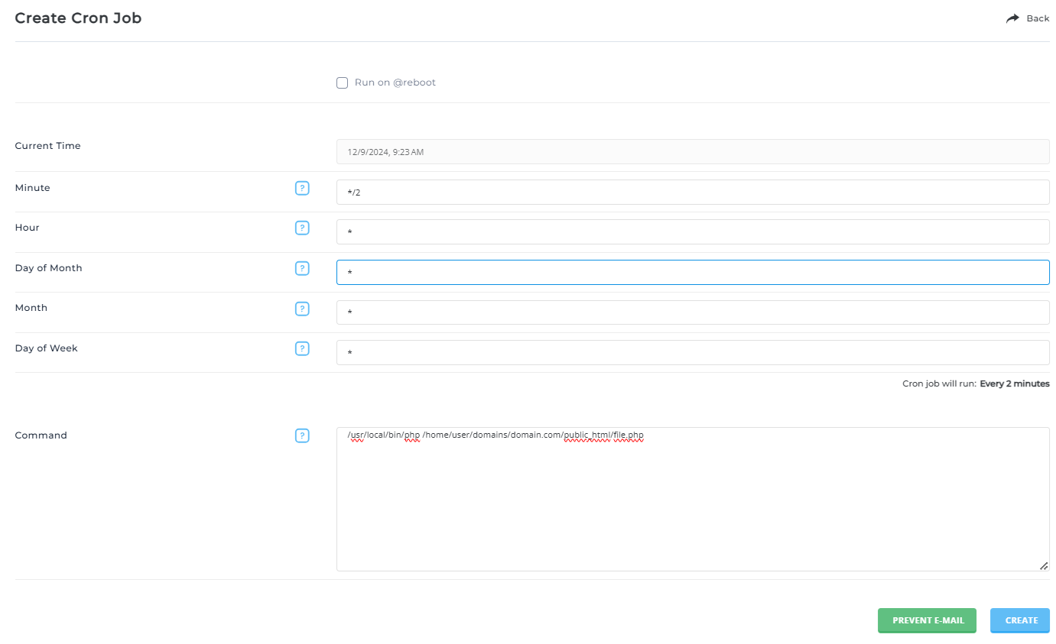Viewport: 1056px width, 644px height.
Task: Click inside the Command text area
Action: (x=693, y=499)
